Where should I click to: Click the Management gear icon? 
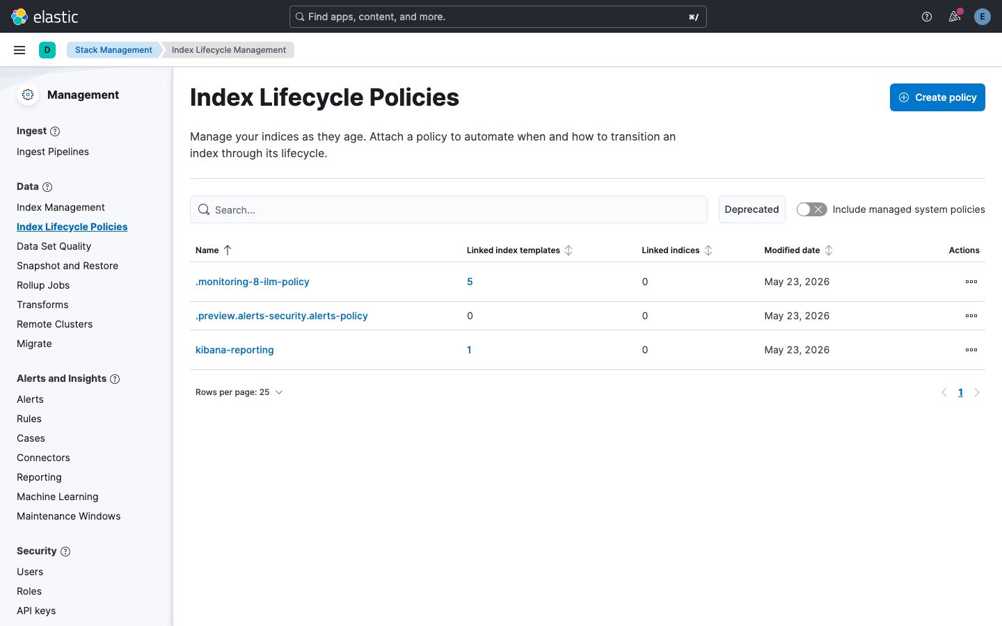(28, 95)
